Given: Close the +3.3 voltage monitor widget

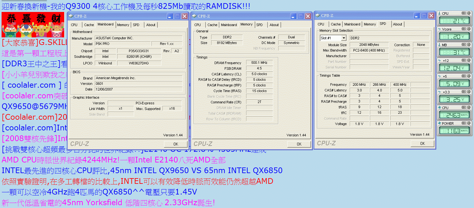Looking at the screenshot, I should pyautogui.click(x=469, y=92).
